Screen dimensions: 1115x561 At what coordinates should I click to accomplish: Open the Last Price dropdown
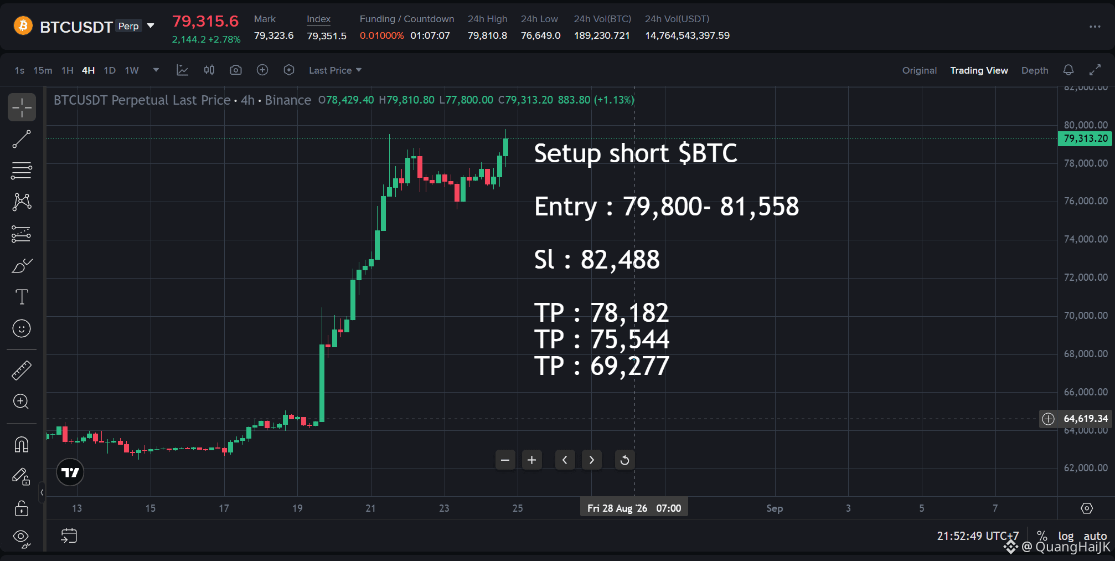[335, 70]
